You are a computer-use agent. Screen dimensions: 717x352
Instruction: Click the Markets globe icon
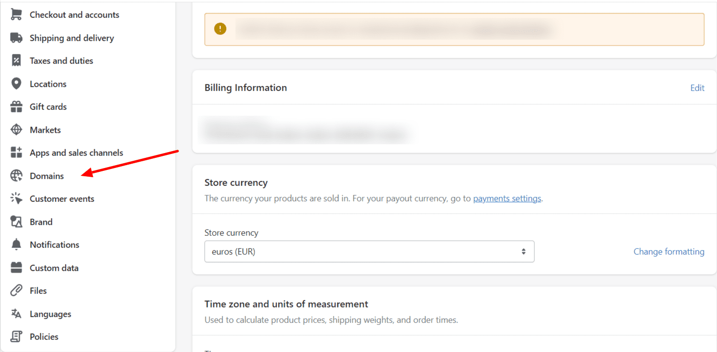pyautogui.click(x=16, y=129)
